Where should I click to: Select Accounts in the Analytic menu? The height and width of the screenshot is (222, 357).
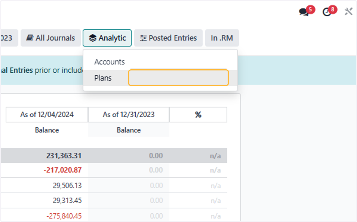[x=109, y=62]
